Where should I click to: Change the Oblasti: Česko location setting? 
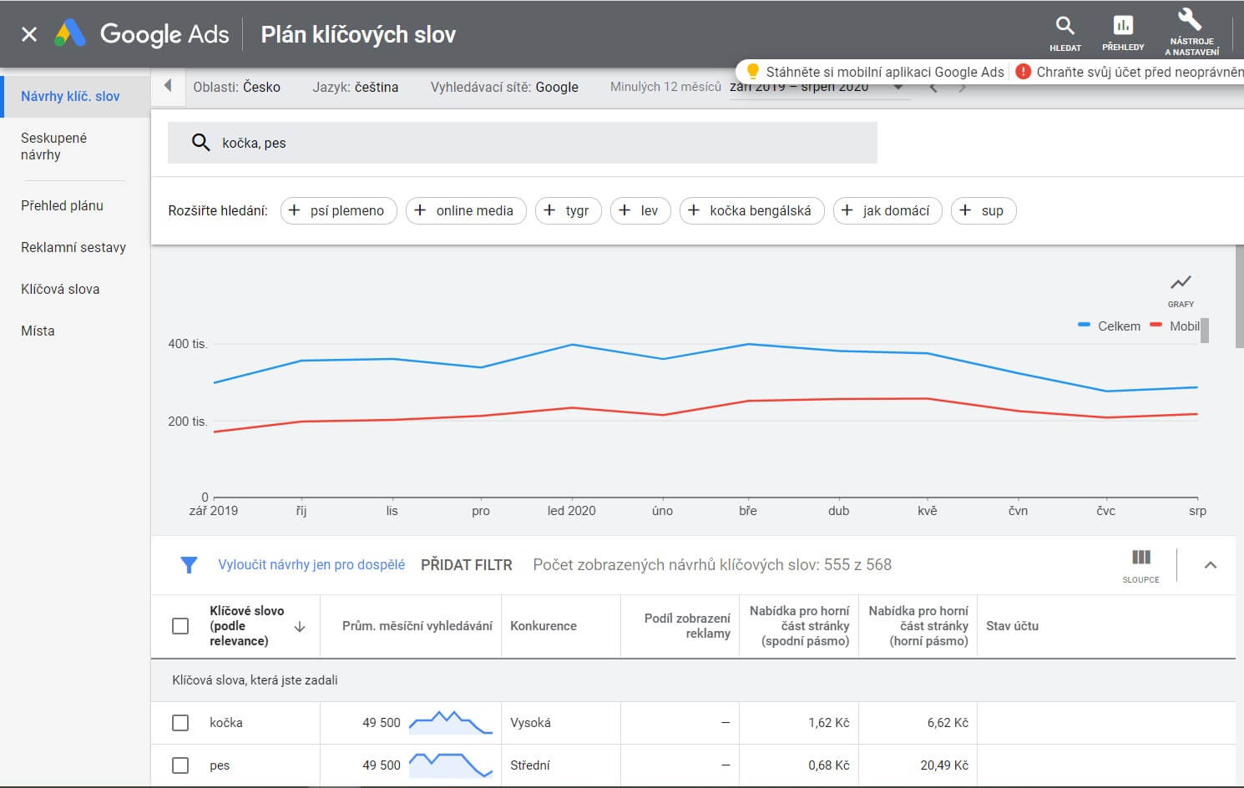click(x=236, y=87)
